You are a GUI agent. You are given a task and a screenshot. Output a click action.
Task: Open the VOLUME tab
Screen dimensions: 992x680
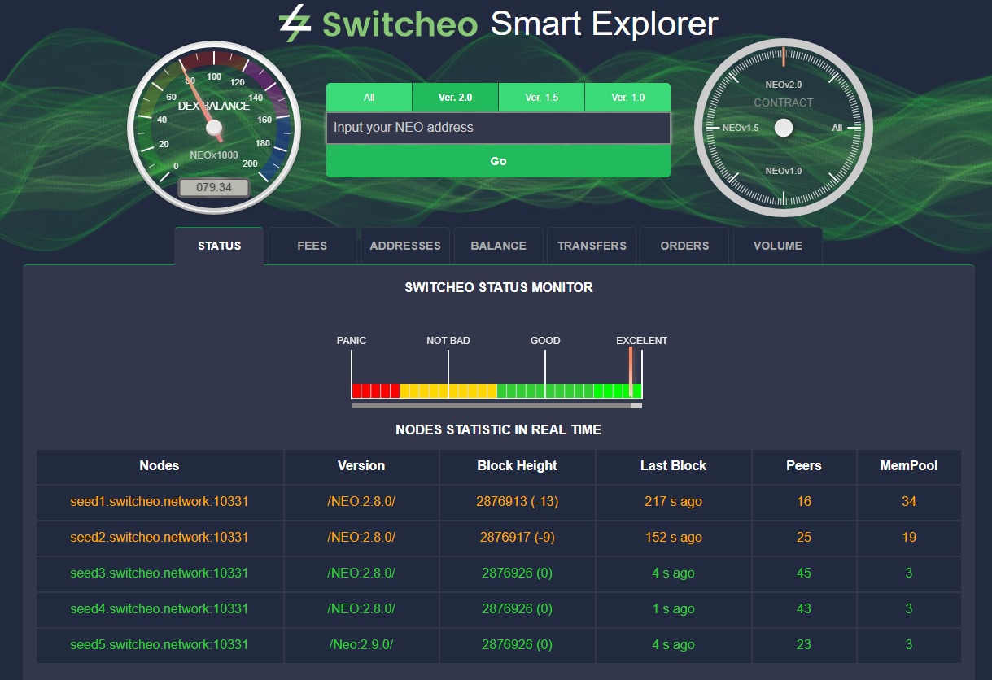point(778,246)
